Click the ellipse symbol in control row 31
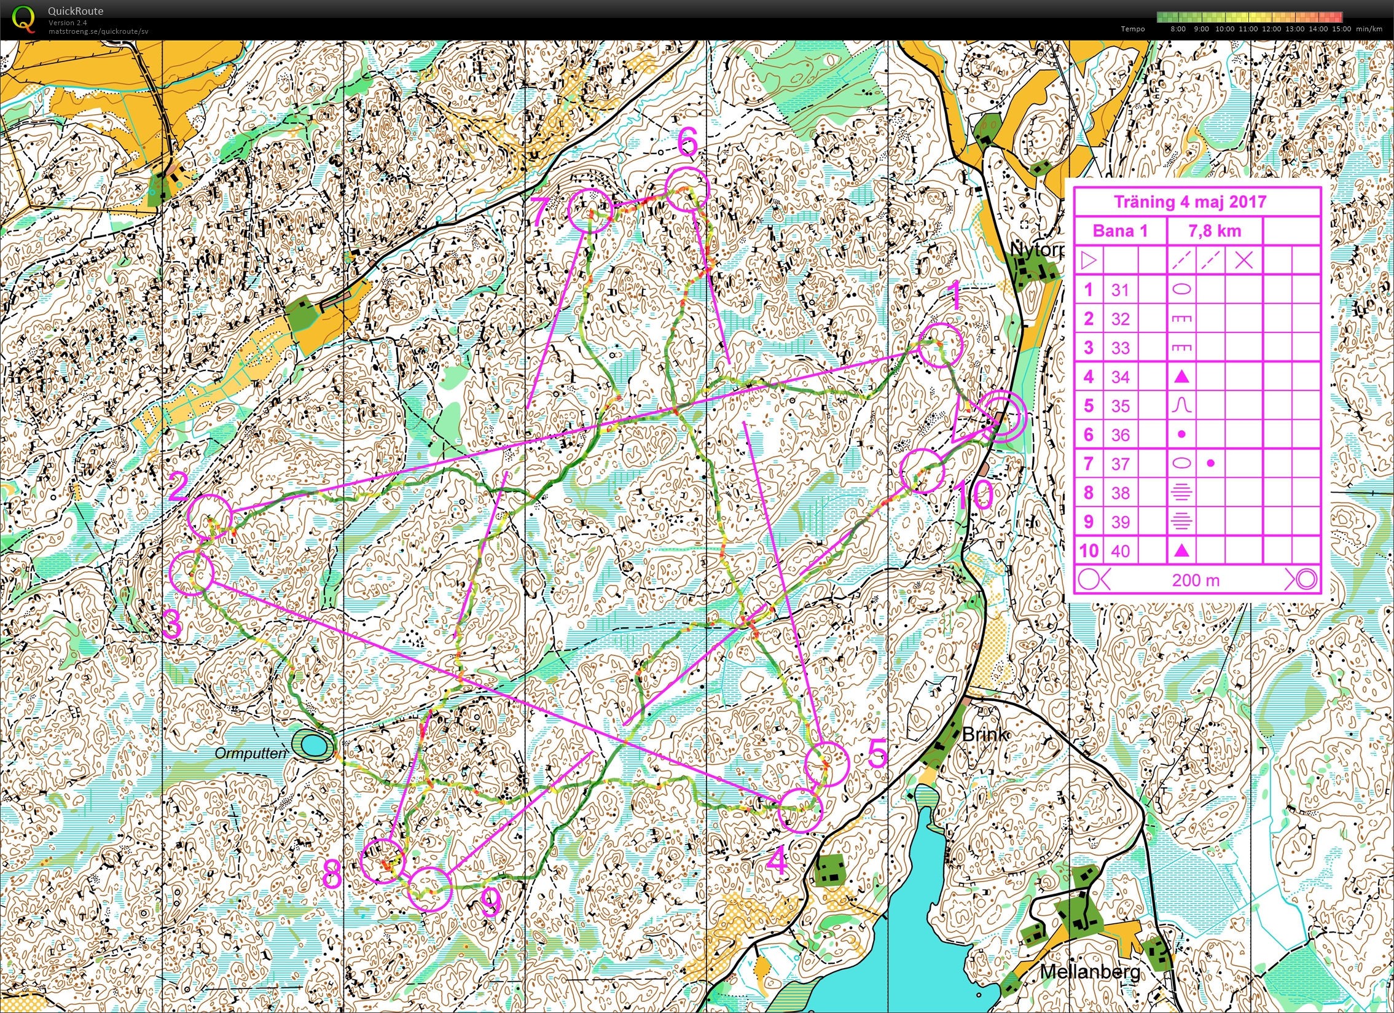This screenshot has width=1394, height=1013. (x=1181, y=289)
